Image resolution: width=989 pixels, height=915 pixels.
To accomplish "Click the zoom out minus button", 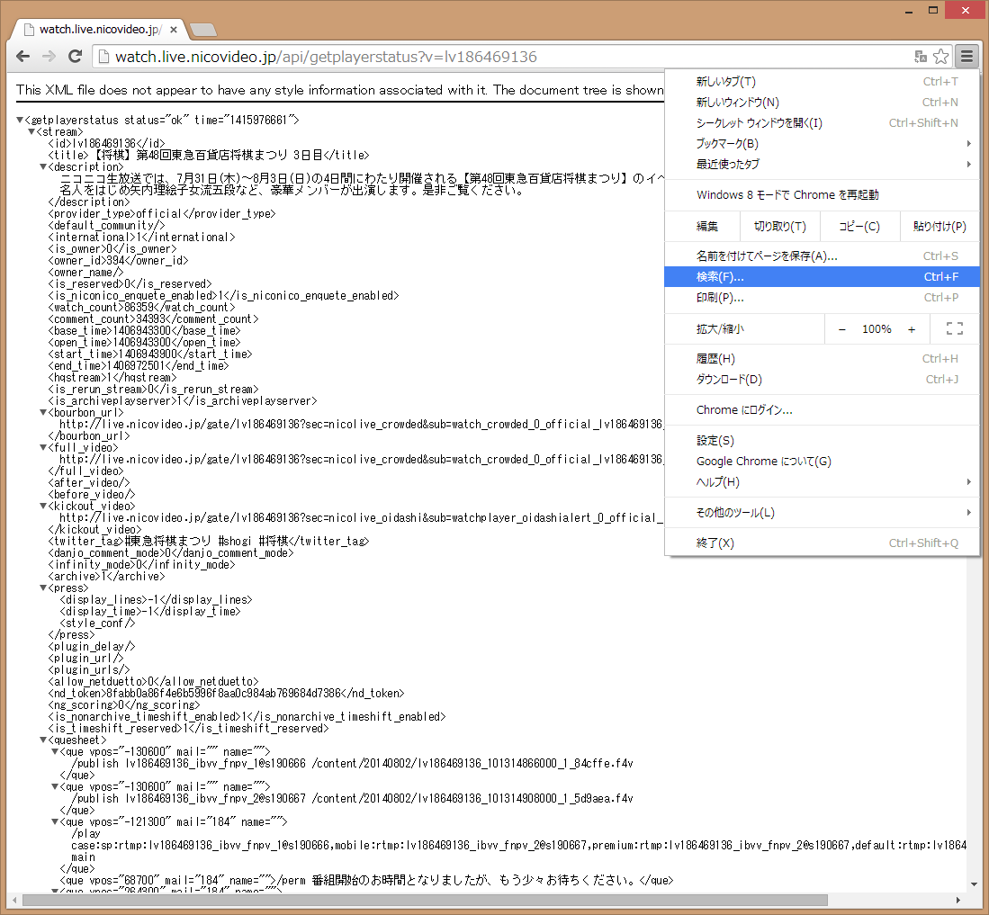I will coord(842,329).
